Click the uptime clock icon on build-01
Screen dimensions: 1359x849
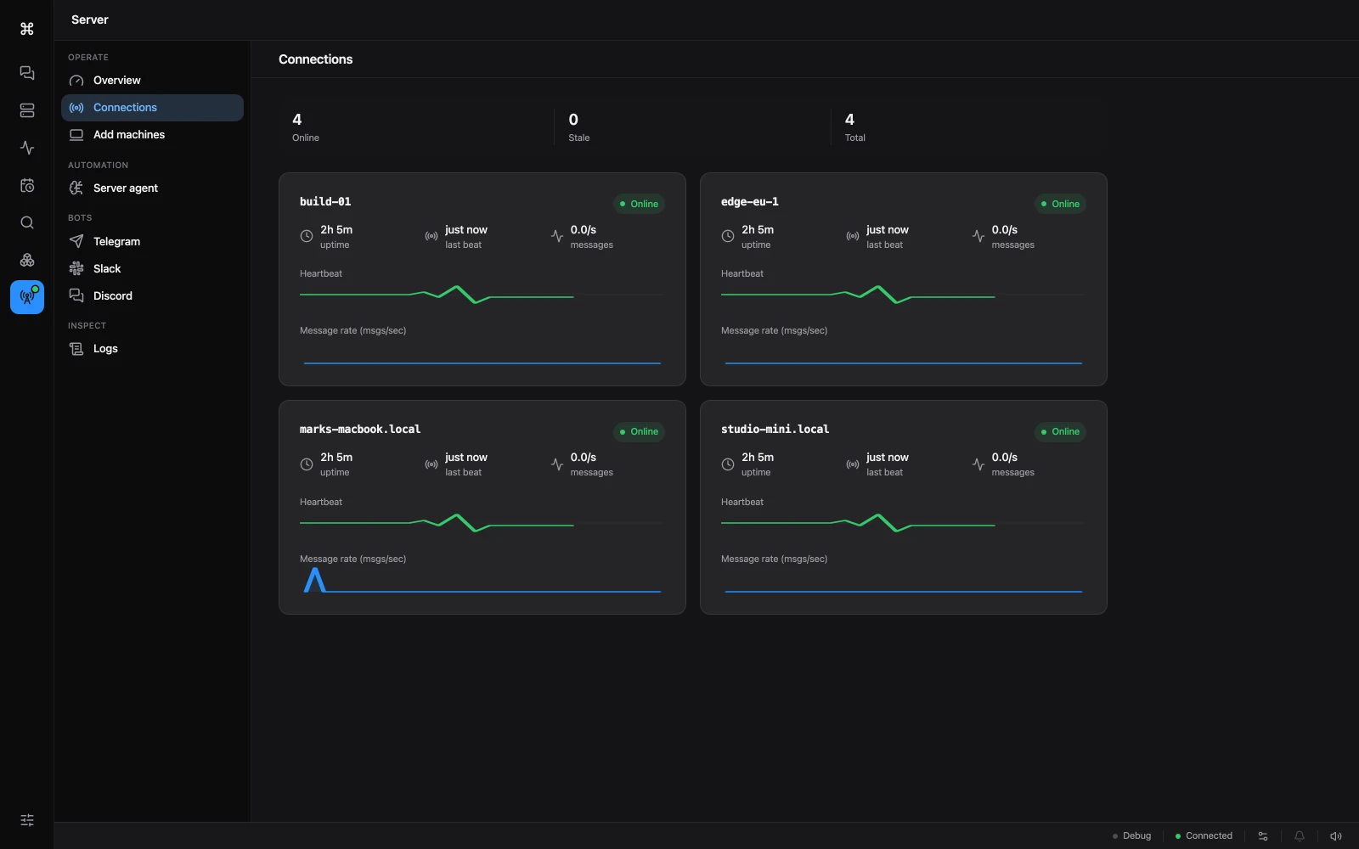[x=307, y=237]
